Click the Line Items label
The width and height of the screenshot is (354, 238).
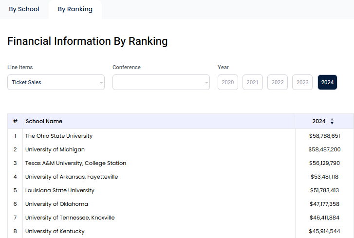pos(20,67)
